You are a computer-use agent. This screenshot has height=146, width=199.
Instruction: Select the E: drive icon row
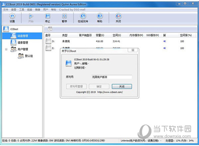(x=49, y=48)
